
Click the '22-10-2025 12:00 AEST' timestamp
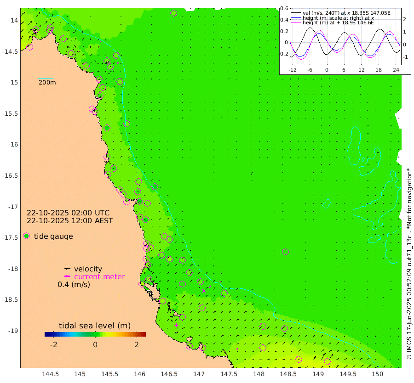tap(70, 220)
